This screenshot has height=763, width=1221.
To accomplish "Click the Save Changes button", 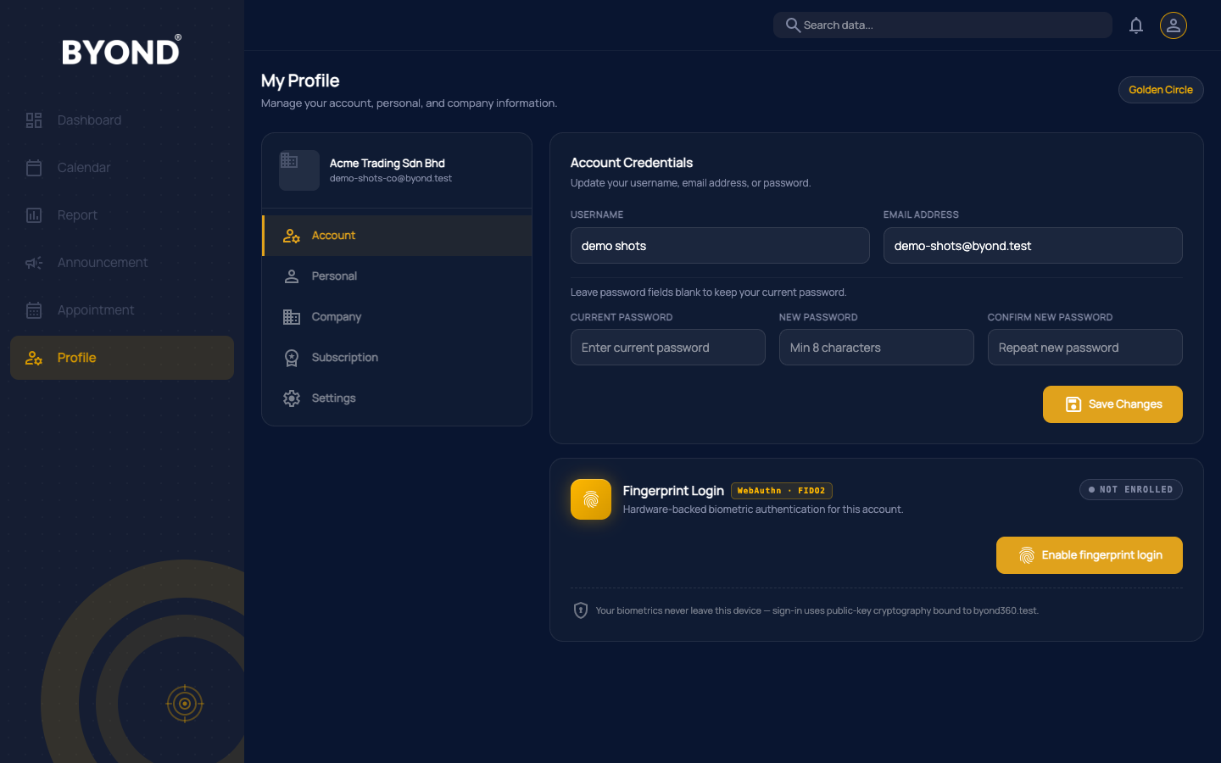I will pyautogui.click(x=1112, y=404).
